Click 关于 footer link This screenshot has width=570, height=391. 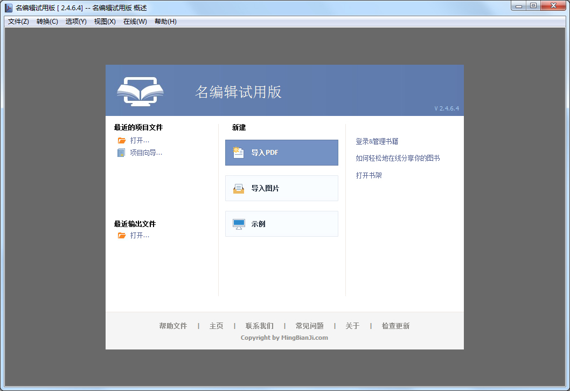[352, 326]
